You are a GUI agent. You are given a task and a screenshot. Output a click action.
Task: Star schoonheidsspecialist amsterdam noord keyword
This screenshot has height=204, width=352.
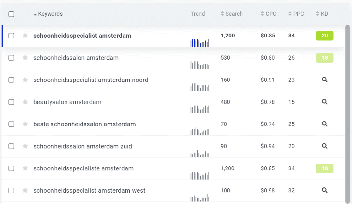tap(25, 80)
